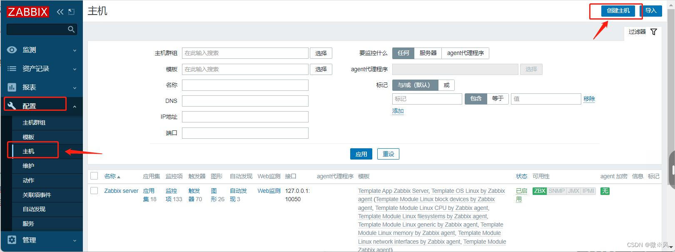Click the 创建主机 button
Screen dimensions: 675x252
point(618,10)
